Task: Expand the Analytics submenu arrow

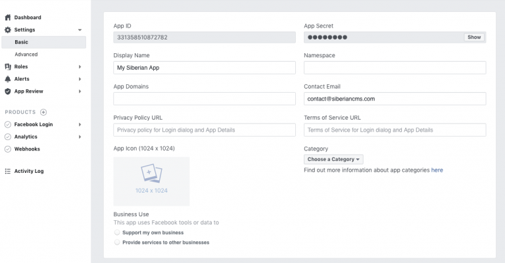Action: point(80,137)
